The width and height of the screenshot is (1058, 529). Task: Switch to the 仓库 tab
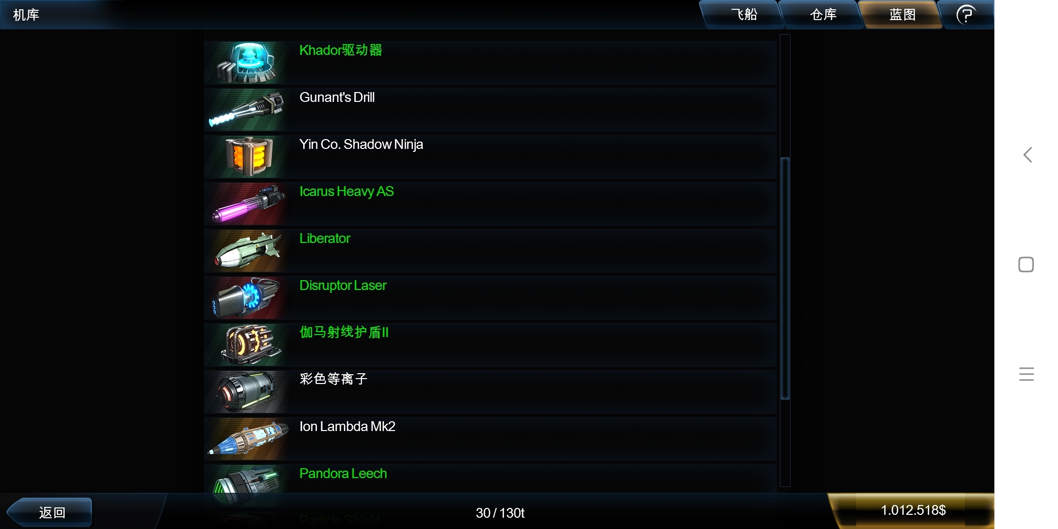(823, 15)
